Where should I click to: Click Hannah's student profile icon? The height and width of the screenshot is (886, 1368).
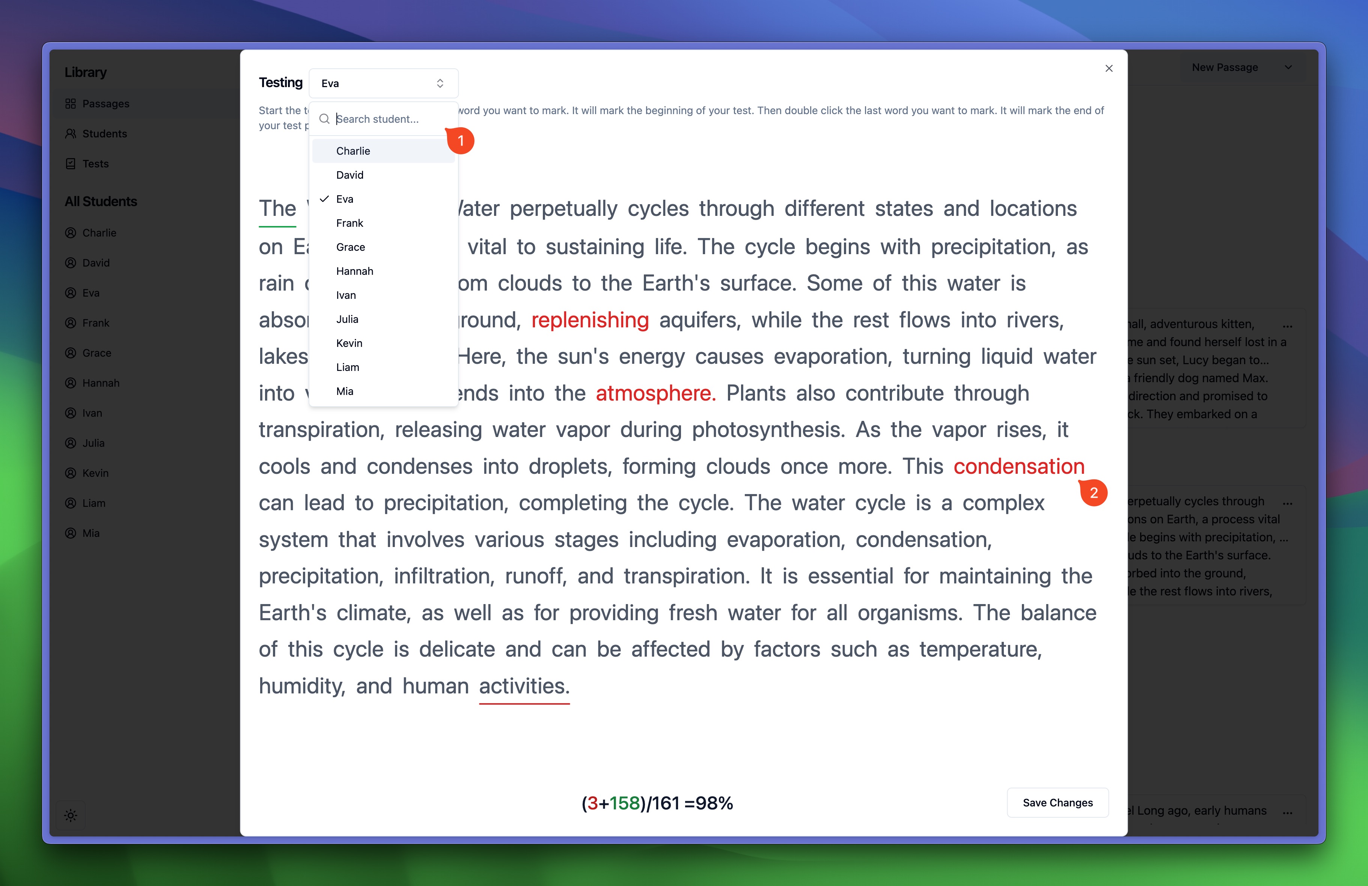coord(71,383)
